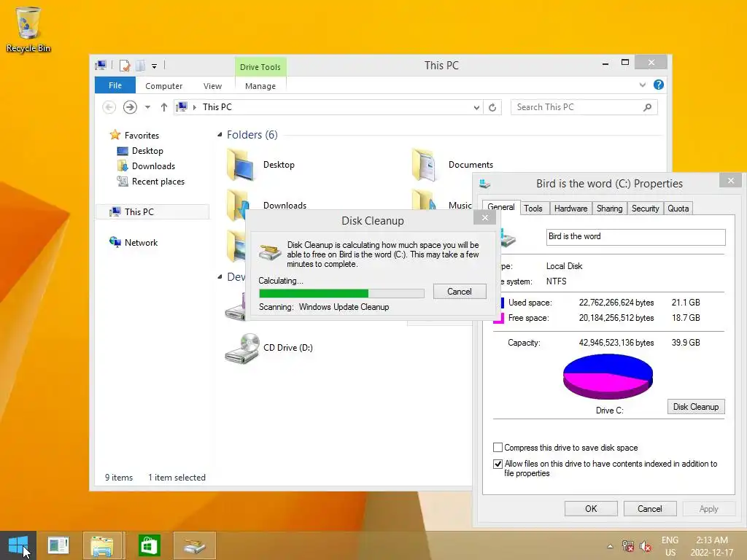This screenshot has height=560, width=747.
Task: Click the Disk Cleanup progress bar
Action: [341, 293]
